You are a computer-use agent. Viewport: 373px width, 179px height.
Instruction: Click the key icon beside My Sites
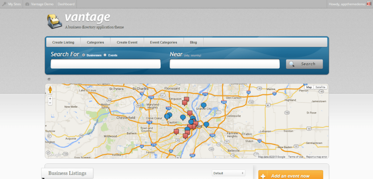[4, 4]
